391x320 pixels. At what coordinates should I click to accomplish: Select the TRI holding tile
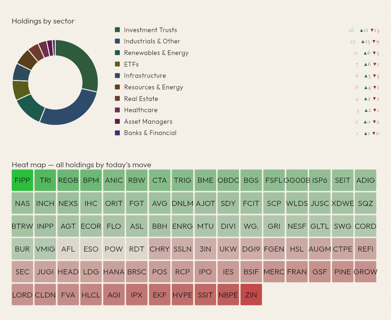pos(45,180)
